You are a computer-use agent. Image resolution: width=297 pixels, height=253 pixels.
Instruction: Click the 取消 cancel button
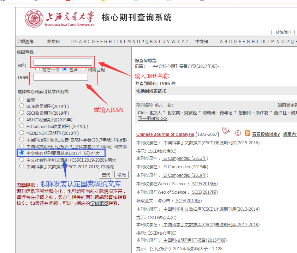121,175
